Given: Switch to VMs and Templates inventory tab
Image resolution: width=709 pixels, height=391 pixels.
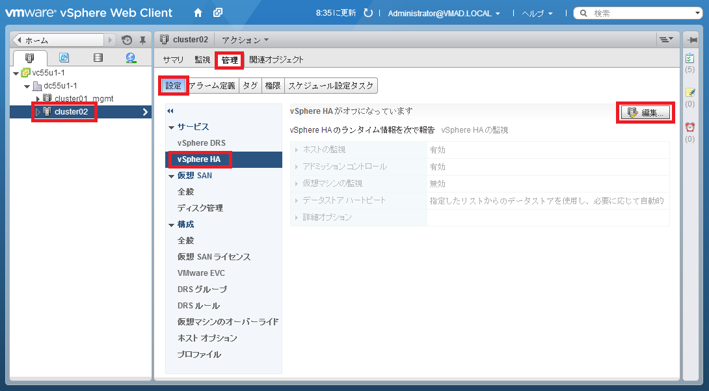Looking at the screenshot, I should point(64,58).
